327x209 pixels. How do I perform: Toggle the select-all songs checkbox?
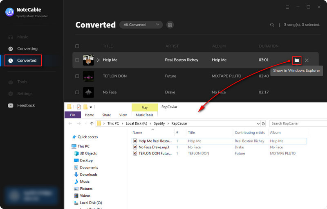pos(77,46)
